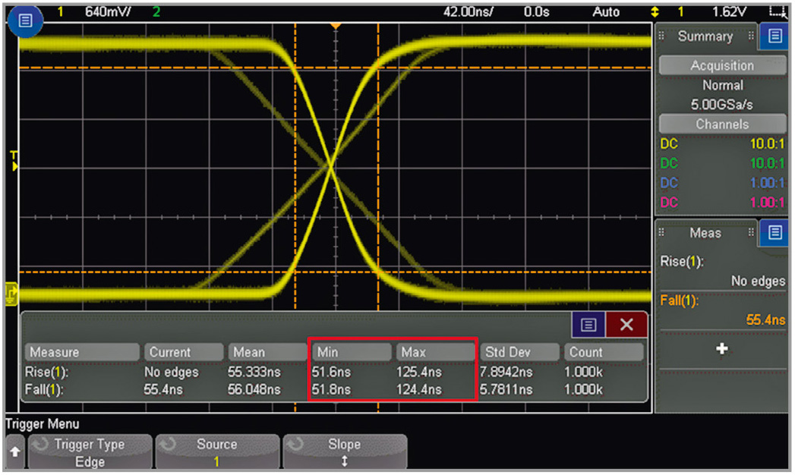The height and width of the screenshot is (475, 795).
Task: Click the orange trigger time reference marker at top
Action: coord(335,27)
